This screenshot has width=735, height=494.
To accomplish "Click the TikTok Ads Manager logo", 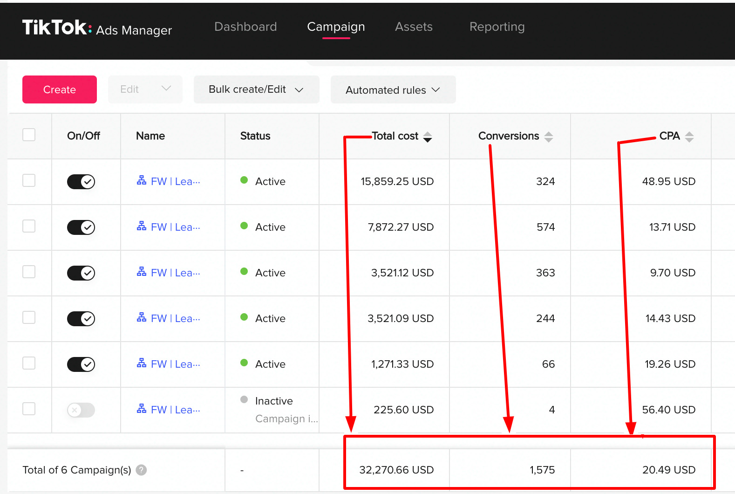I will 97,28.
